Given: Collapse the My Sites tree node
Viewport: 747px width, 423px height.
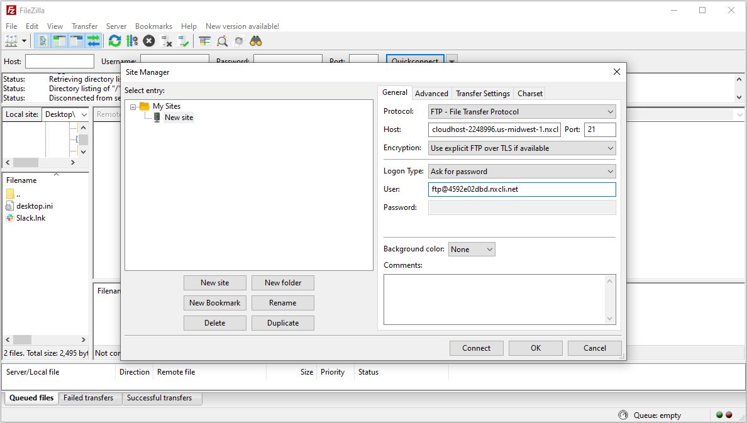Looking at the screenshot, I should click(133, 107).
